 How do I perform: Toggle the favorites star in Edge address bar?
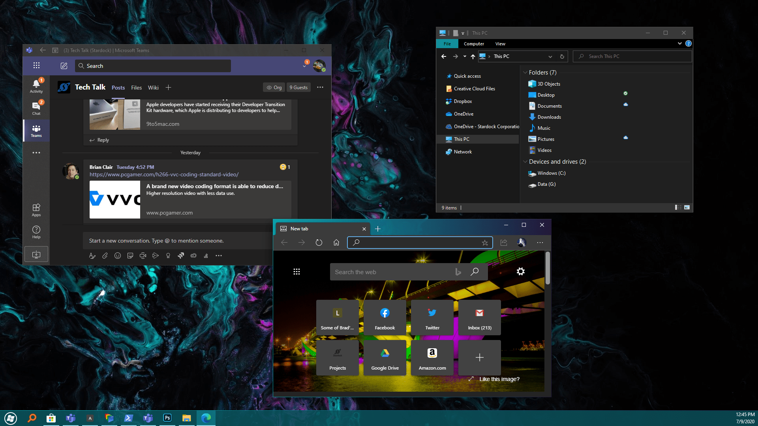[484, 243]
